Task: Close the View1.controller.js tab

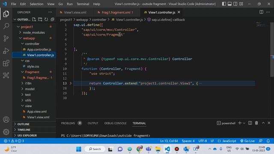Action: [x=179, y=12]
